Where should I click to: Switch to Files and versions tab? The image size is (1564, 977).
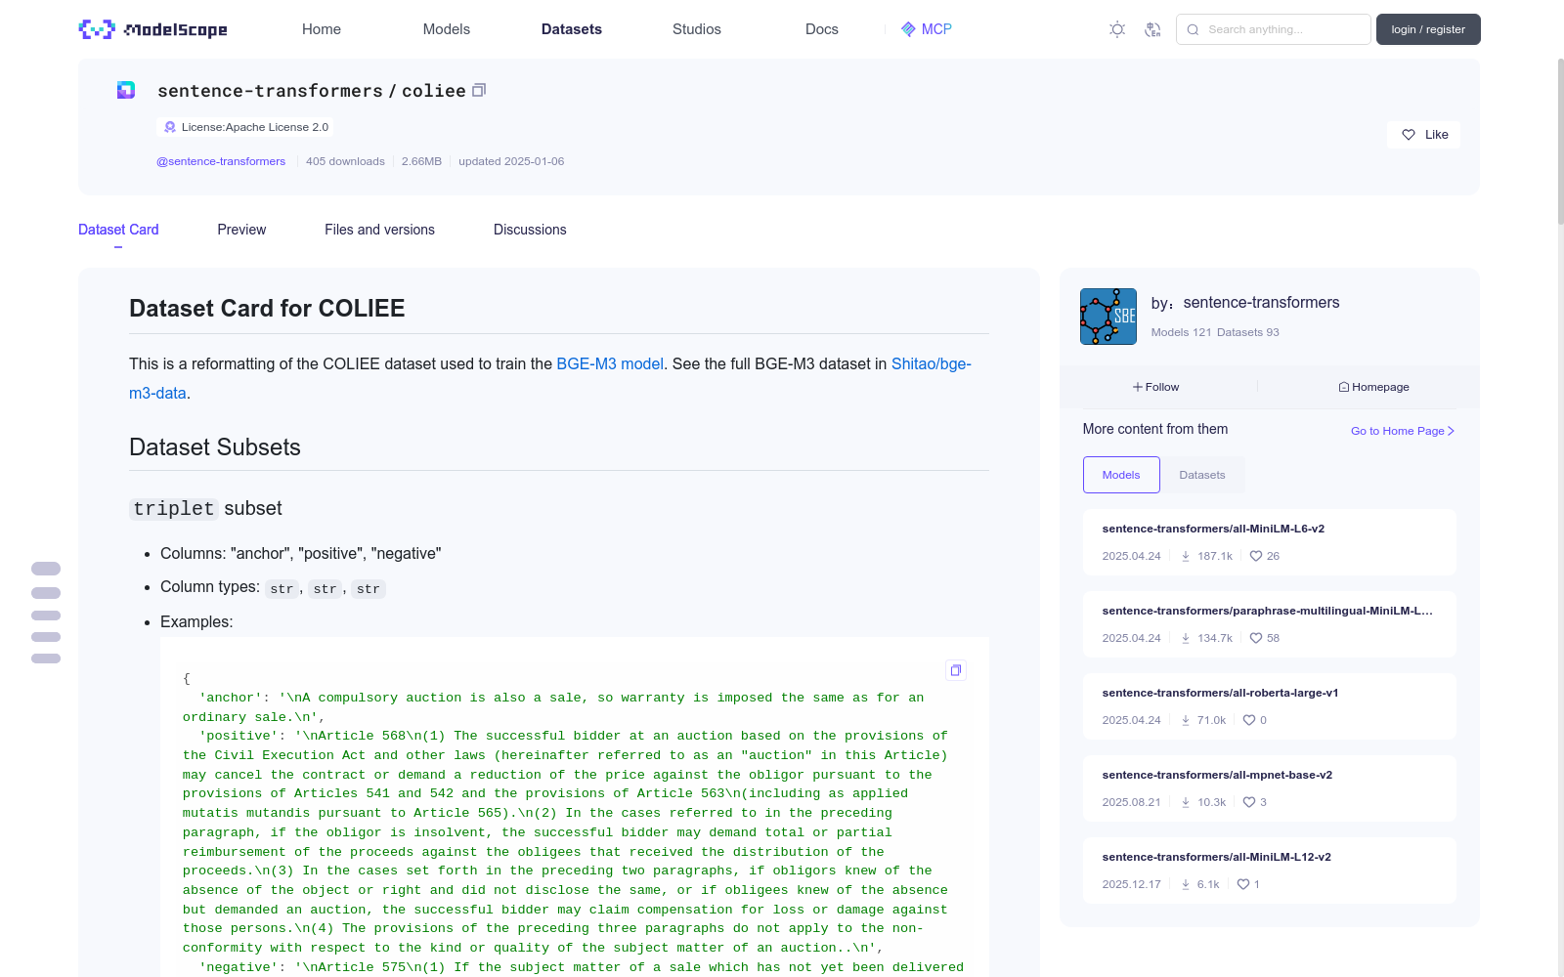379,230
